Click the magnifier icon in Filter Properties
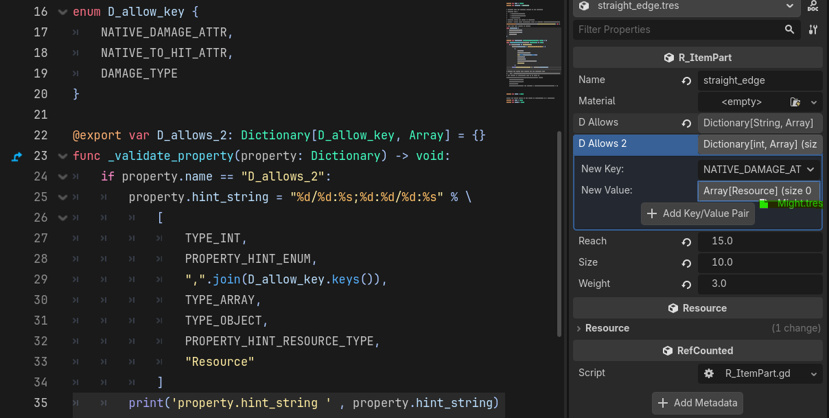Screen dimensions: 829x418 pos(790,30)
